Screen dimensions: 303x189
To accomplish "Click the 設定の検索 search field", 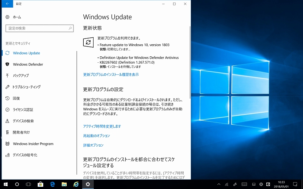I will pos(39,28).
